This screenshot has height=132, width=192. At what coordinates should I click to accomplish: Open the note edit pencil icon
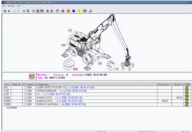tap(57, 11)
